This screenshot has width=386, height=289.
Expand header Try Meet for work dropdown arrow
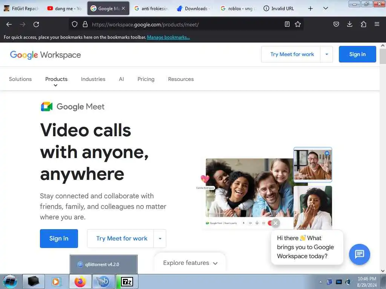click(327, 54)
